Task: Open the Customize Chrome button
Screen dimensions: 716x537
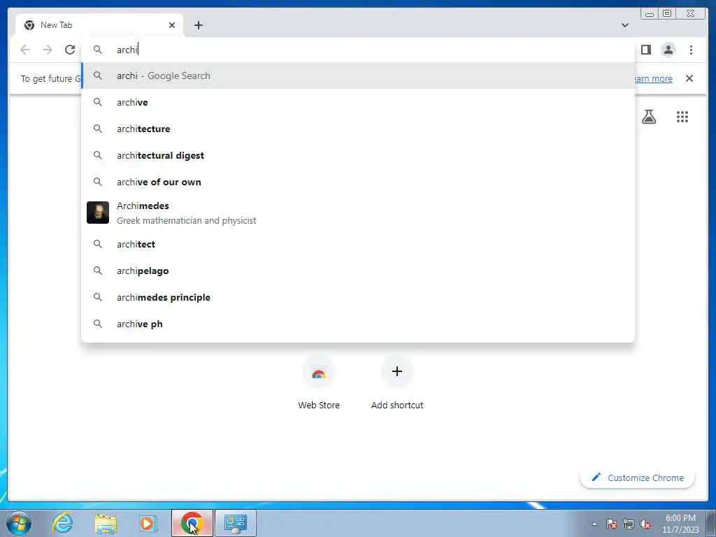Action: [638, 478]
